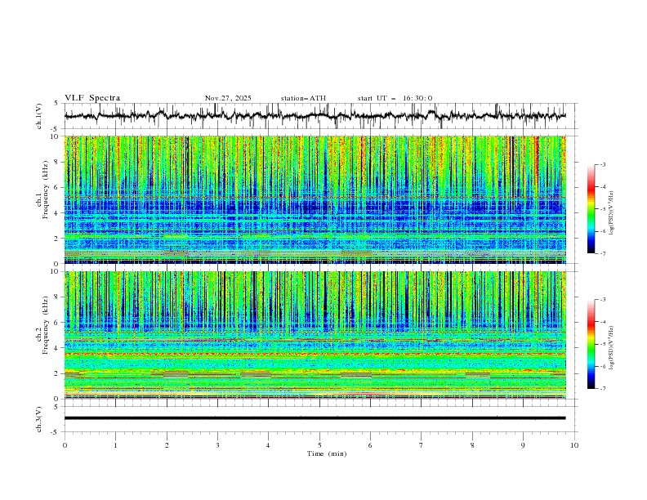Click the ch.1 voltage waveform trace
This screenshot has height=500, width=647.
click(x=315, y=116)
